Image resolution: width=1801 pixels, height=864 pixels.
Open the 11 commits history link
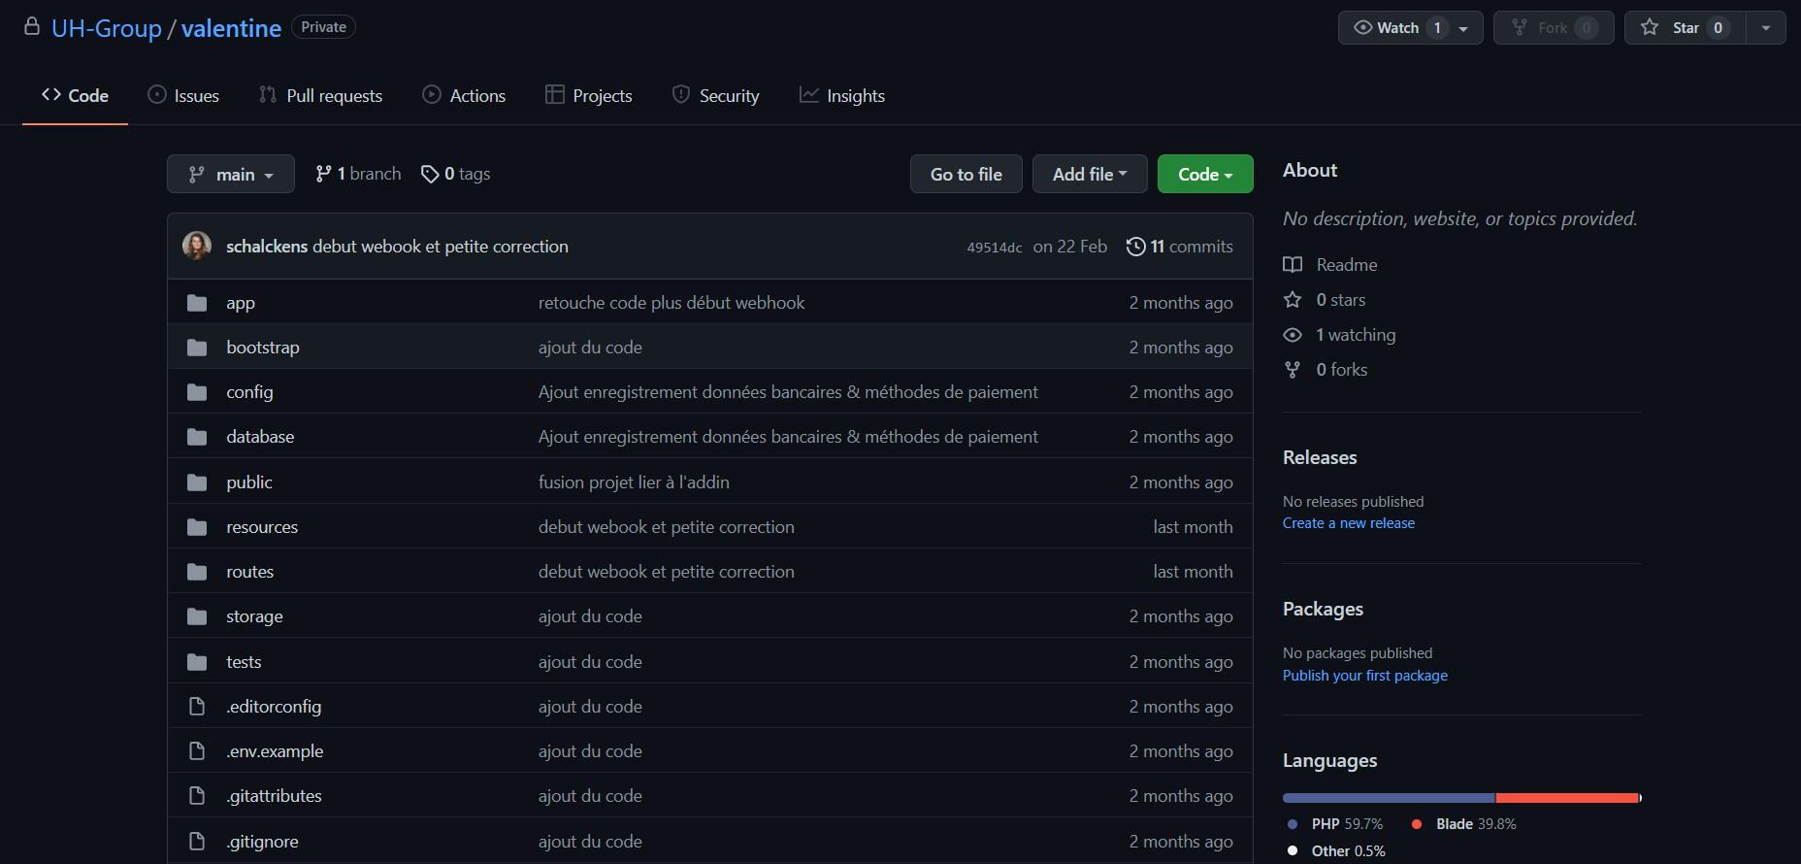tap(1180, 247)
